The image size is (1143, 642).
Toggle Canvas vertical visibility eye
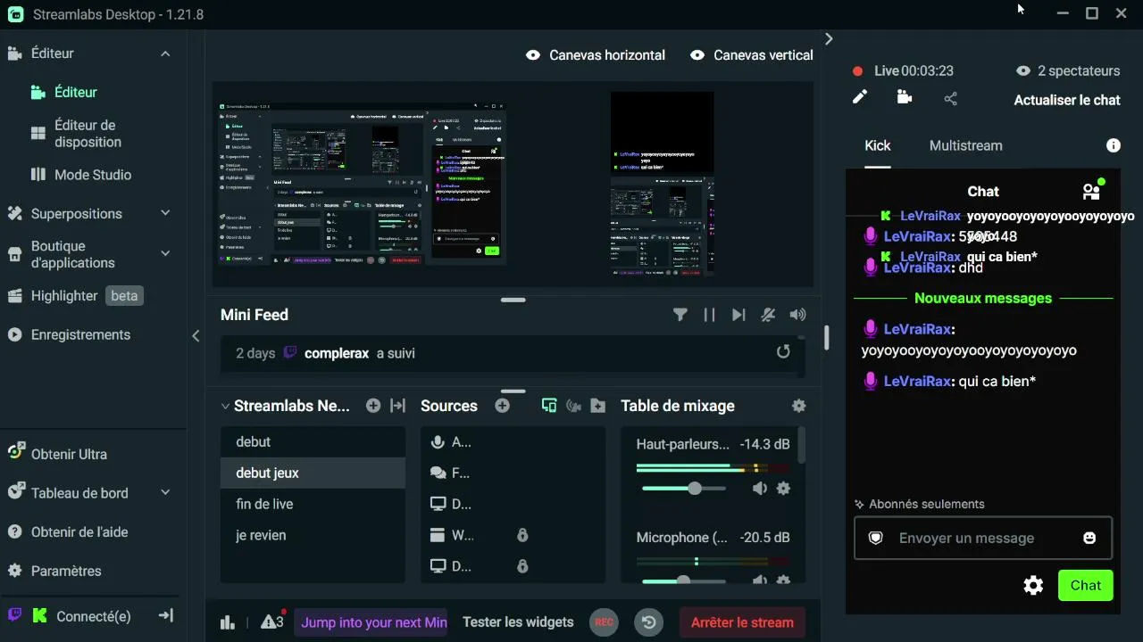tap(697, 55)
